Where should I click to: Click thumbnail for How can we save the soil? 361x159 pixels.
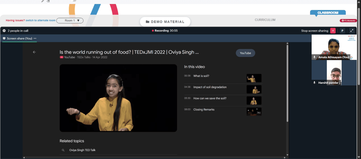click(254, 101)
